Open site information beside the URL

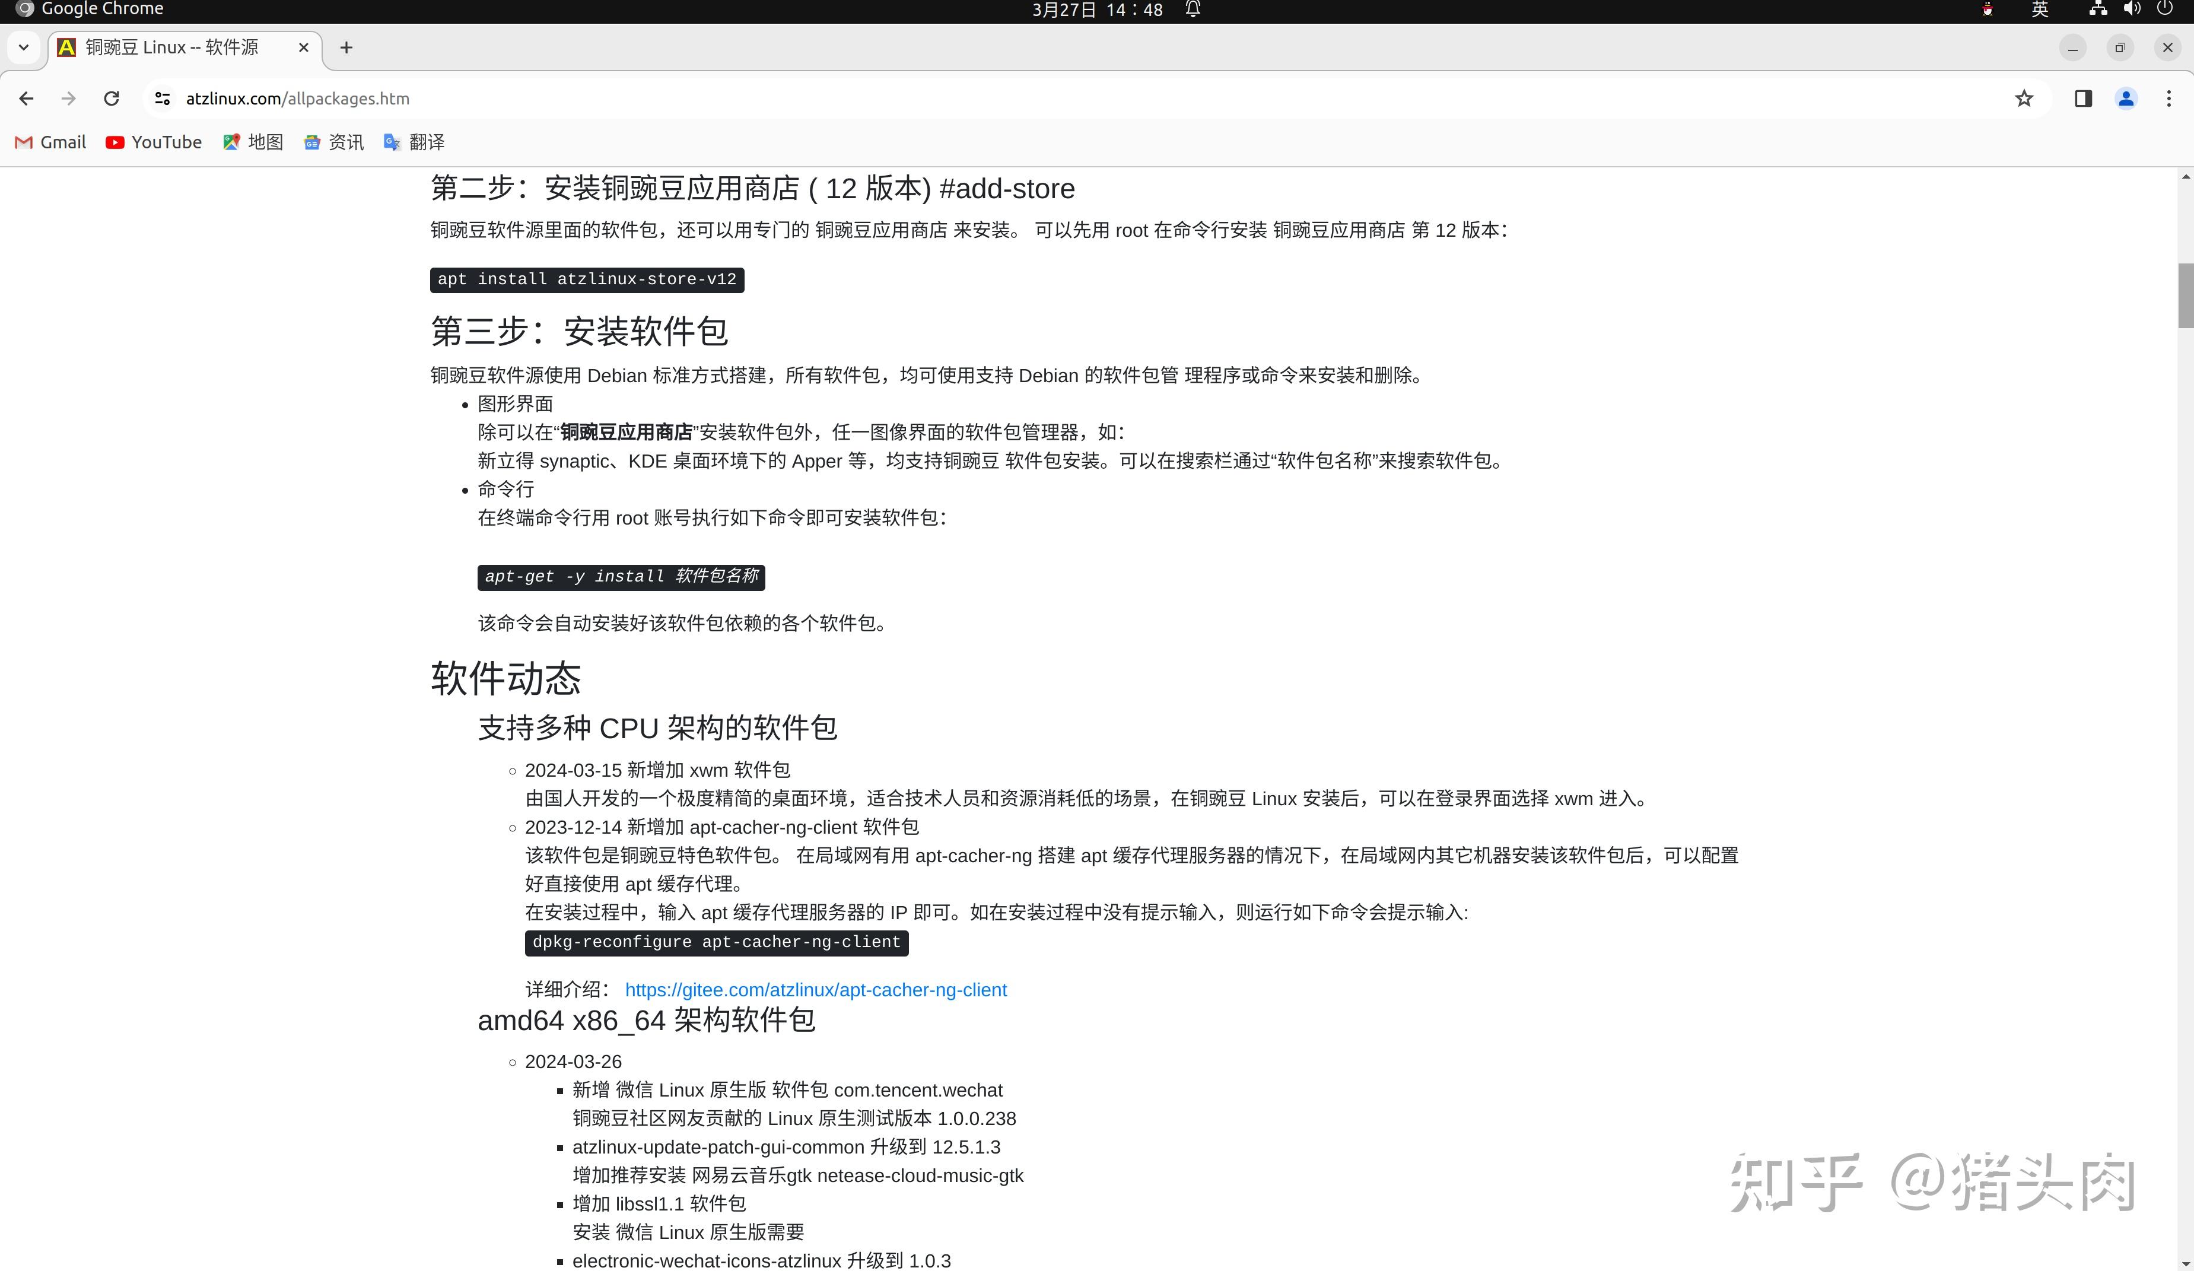pos(162,98)
